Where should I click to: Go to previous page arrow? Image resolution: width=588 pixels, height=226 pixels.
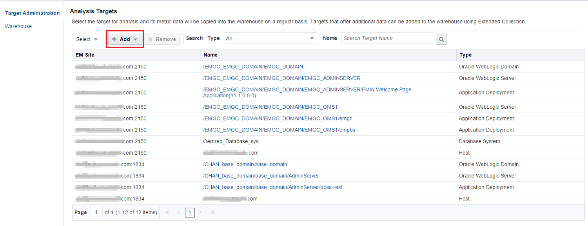(x=179, y=212)
